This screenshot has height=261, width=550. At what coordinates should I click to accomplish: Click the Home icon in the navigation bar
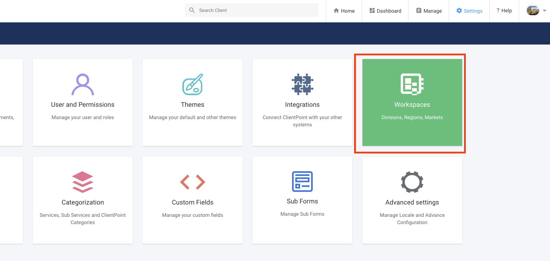pyautogui.click(x=336, y=10)
